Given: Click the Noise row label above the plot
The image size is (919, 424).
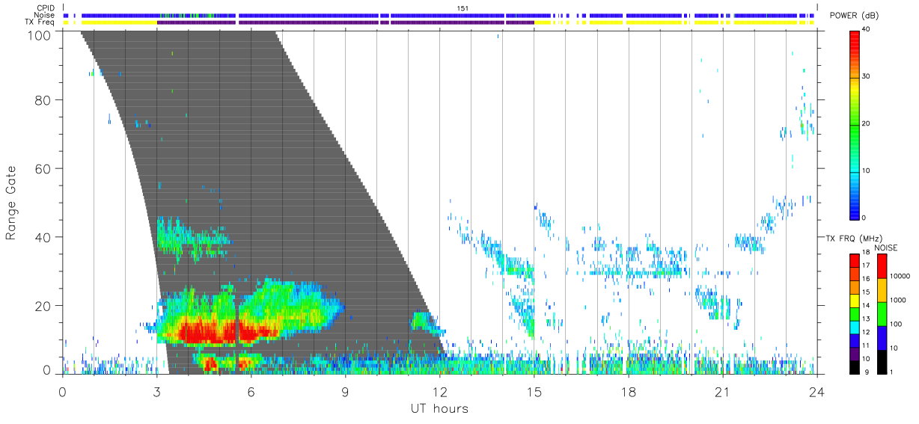Looking at the screenshot, I should point(46,15).
